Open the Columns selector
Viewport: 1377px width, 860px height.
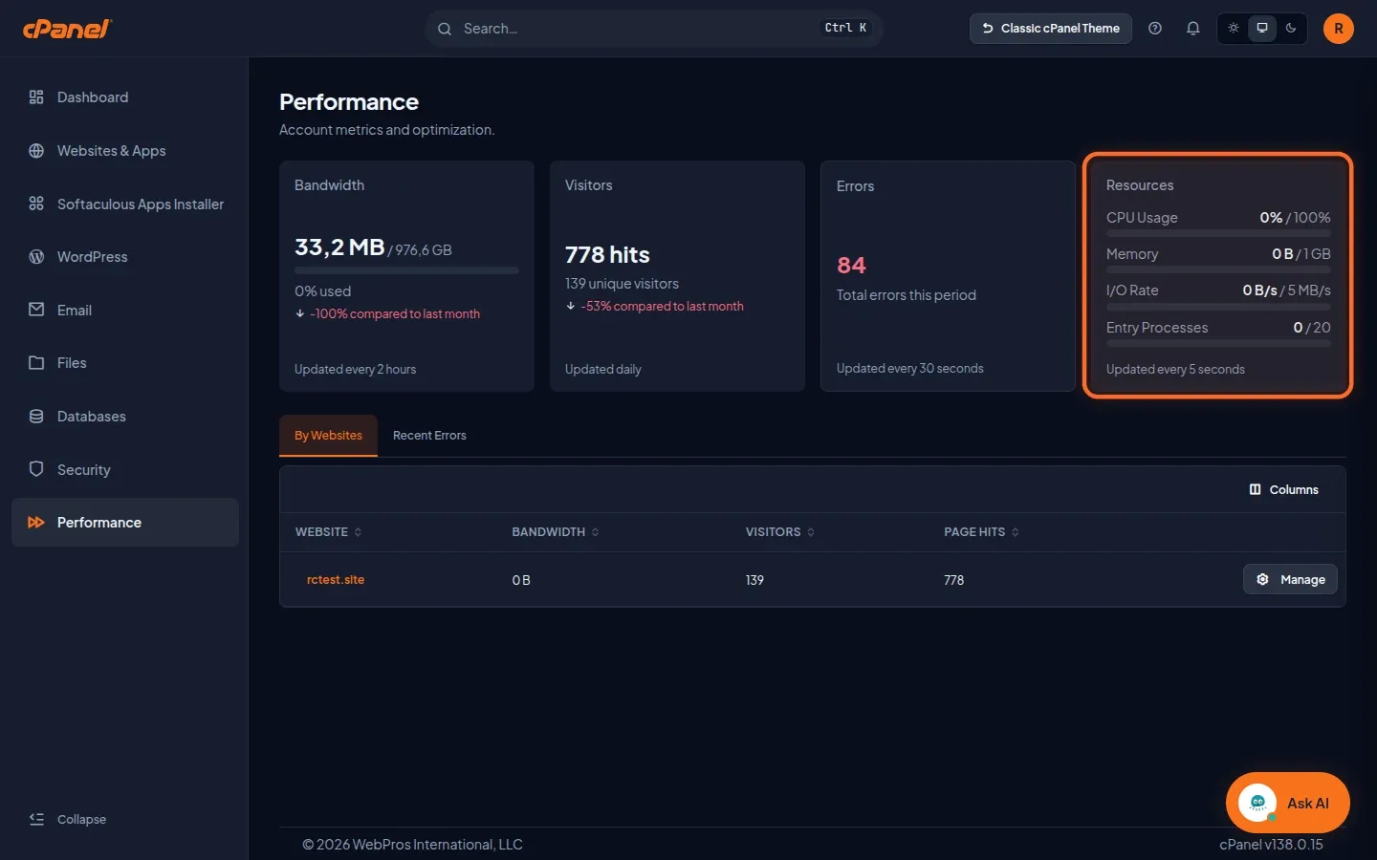pyautogui.click(x=1283, y=489)
